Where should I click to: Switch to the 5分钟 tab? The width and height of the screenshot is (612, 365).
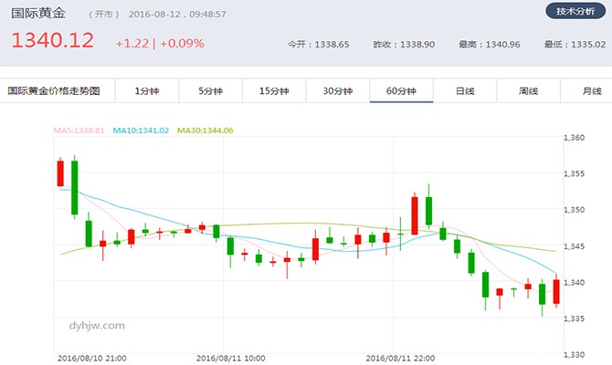tap(211, 91)
